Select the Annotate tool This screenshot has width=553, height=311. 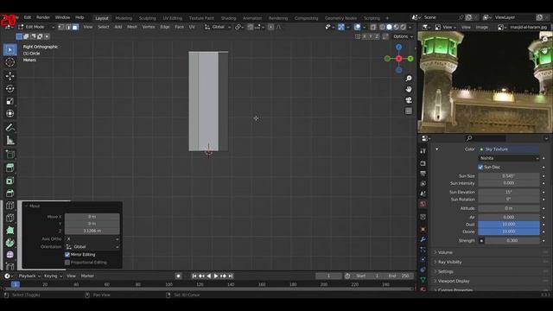pyautogui.click(x=10, y=128)
